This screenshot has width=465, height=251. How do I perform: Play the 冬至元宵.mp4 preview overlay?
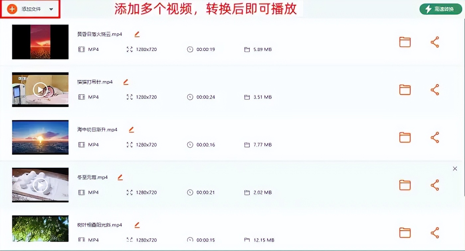40,185
